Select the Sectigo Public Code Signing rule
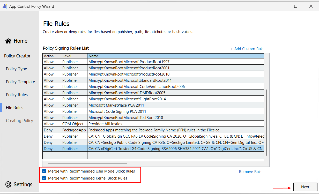Image resolution: width=319 pixels, height=194 pixels. click(153, 143)
